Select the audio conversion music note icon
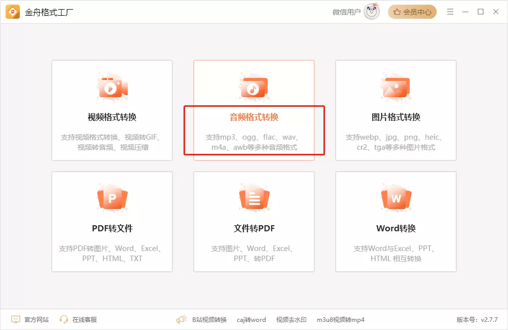 point(254,88)
